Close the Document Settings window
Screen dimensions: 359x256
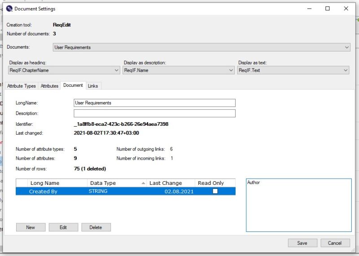pyautogui.click(x=346, y=9)
